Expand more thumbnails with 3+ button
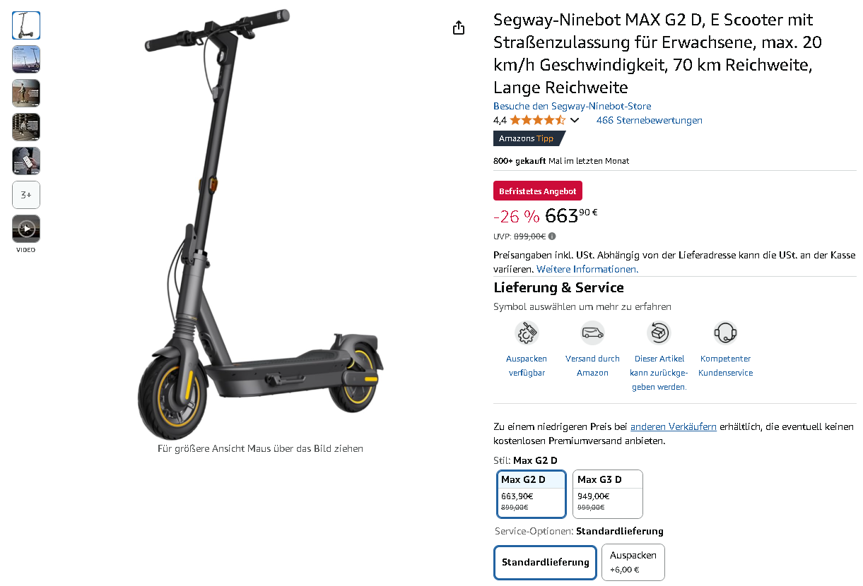863x586 pixels. [x=26, y=195]
